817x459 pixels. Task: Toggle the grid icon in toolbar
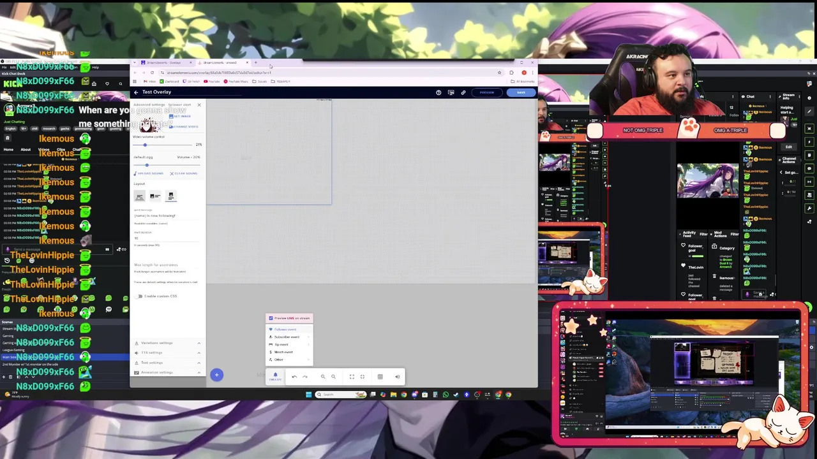click(x=380, y=377)
